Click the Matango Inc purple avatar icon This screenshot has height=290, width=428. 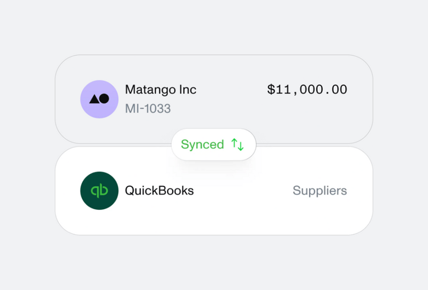click(99, 99)
